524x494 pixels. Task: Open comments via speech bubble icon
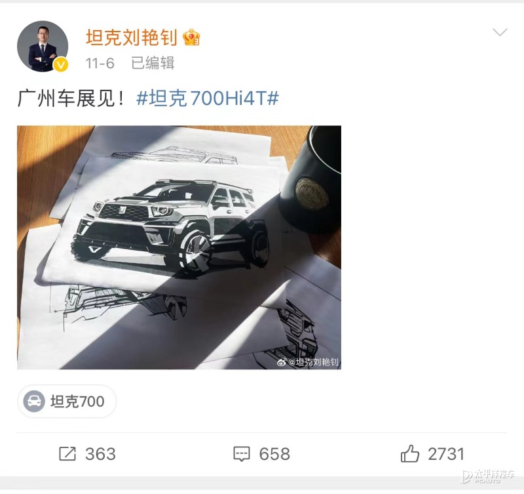(241, 454)
